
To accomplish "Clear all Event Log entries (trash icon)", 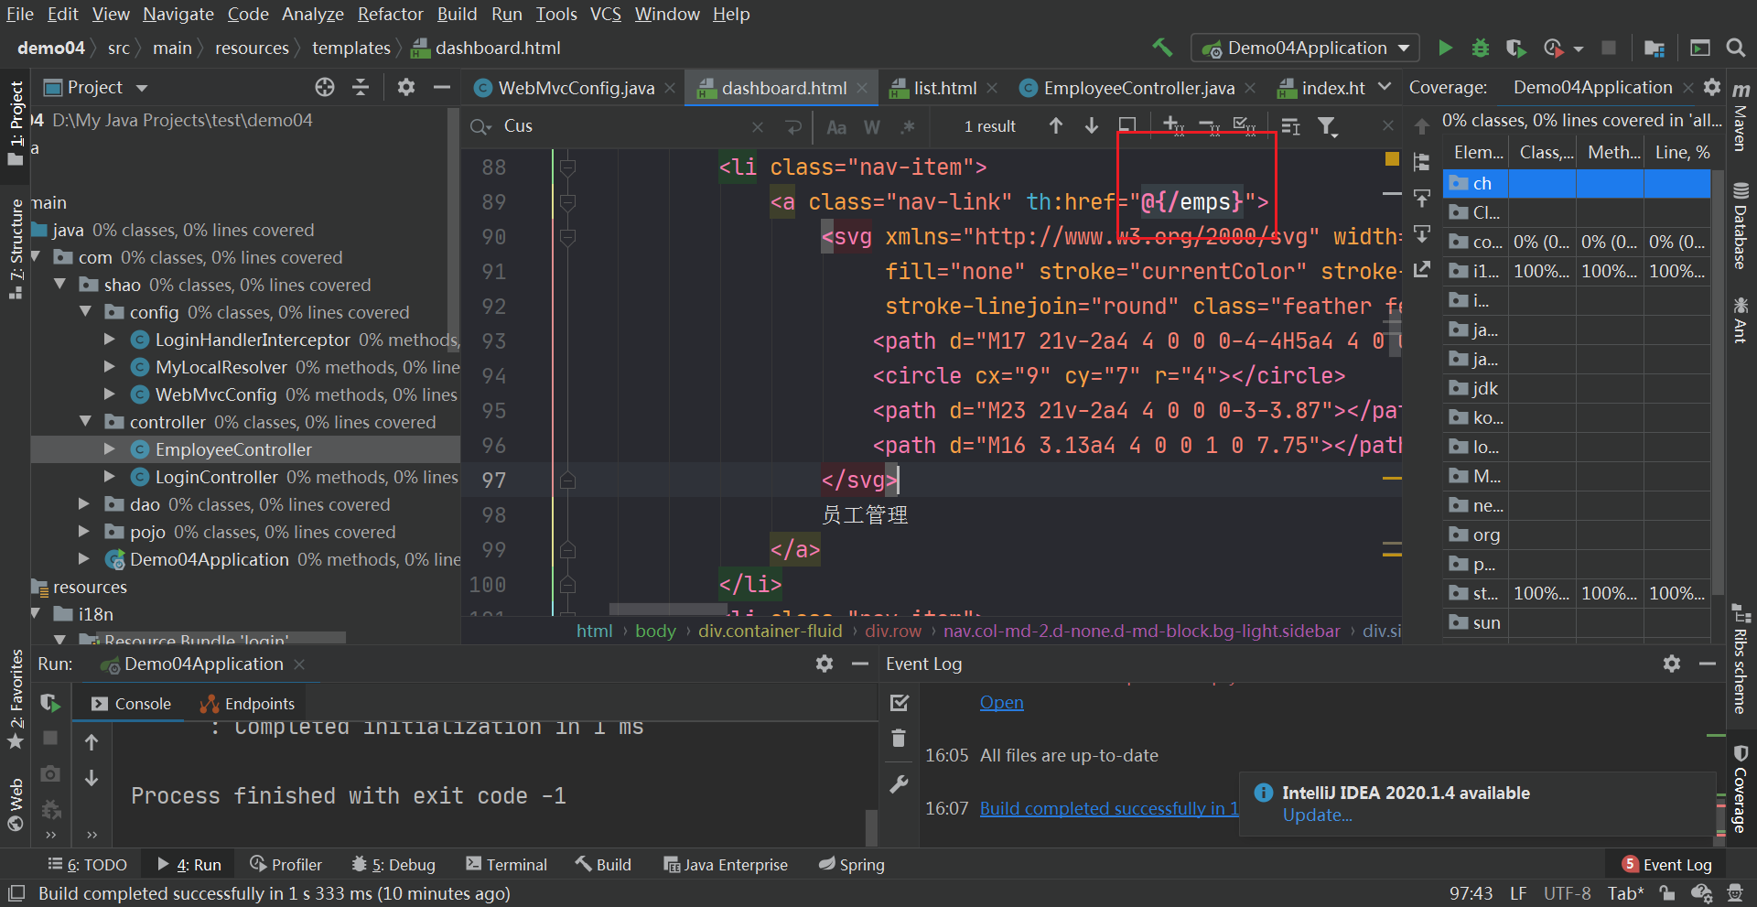I will tap(900, 738).
